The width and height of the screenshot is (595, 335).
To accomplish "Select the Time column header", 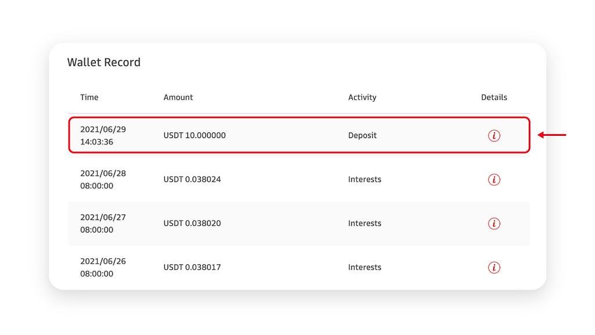I will 89,98.
